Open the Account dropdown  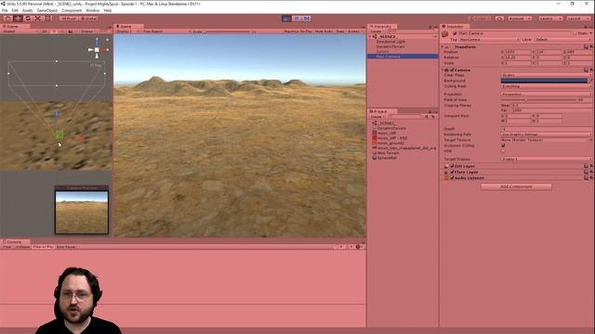click(520, 19)
